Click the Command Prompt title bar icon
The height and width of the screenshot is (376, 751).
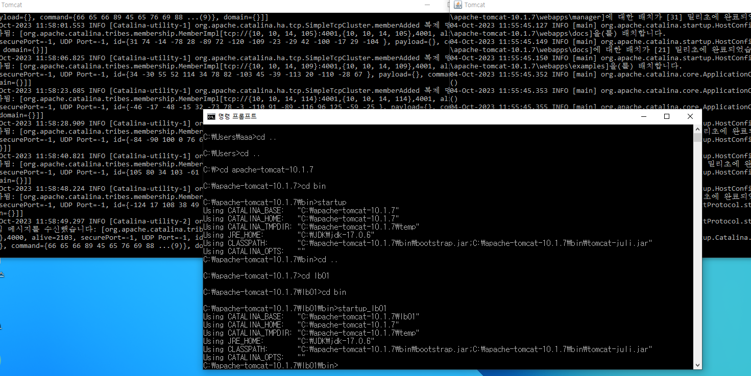click(x=211, y=116)
